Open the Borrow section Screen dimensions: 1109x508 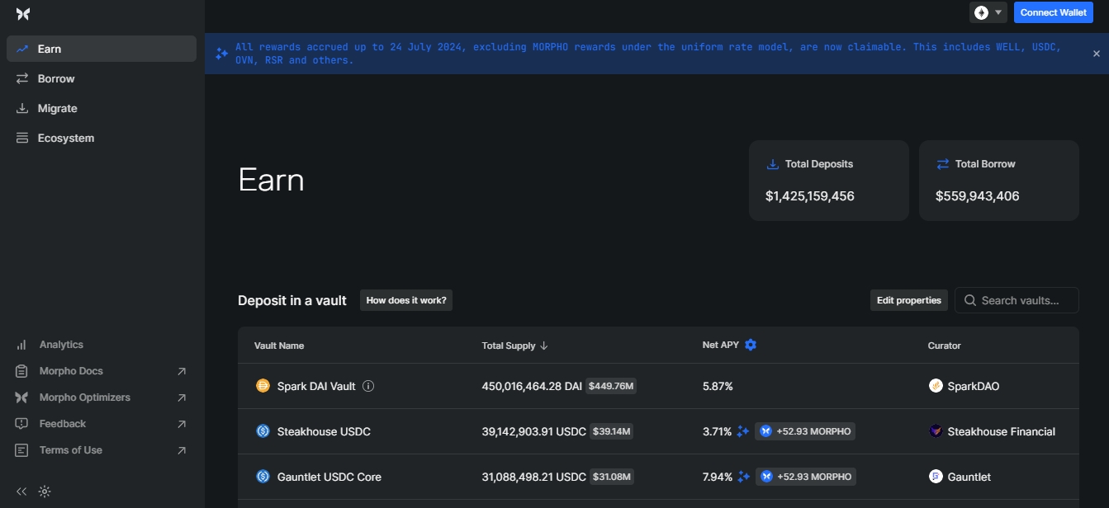pos(102,78)
